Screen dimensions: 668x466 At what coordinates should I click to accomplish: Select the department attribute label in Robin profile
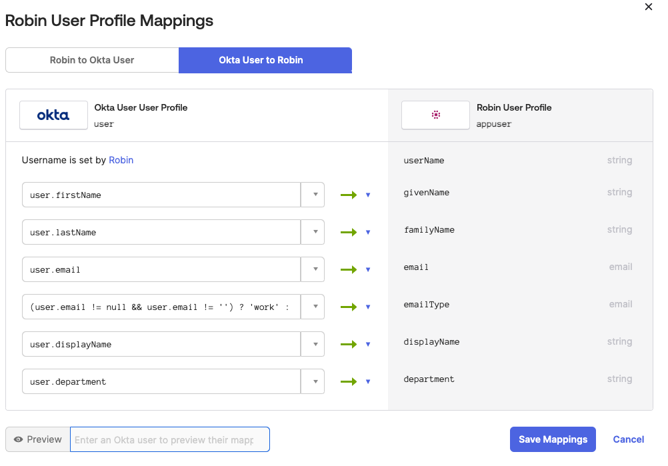[x=429, y=379]
